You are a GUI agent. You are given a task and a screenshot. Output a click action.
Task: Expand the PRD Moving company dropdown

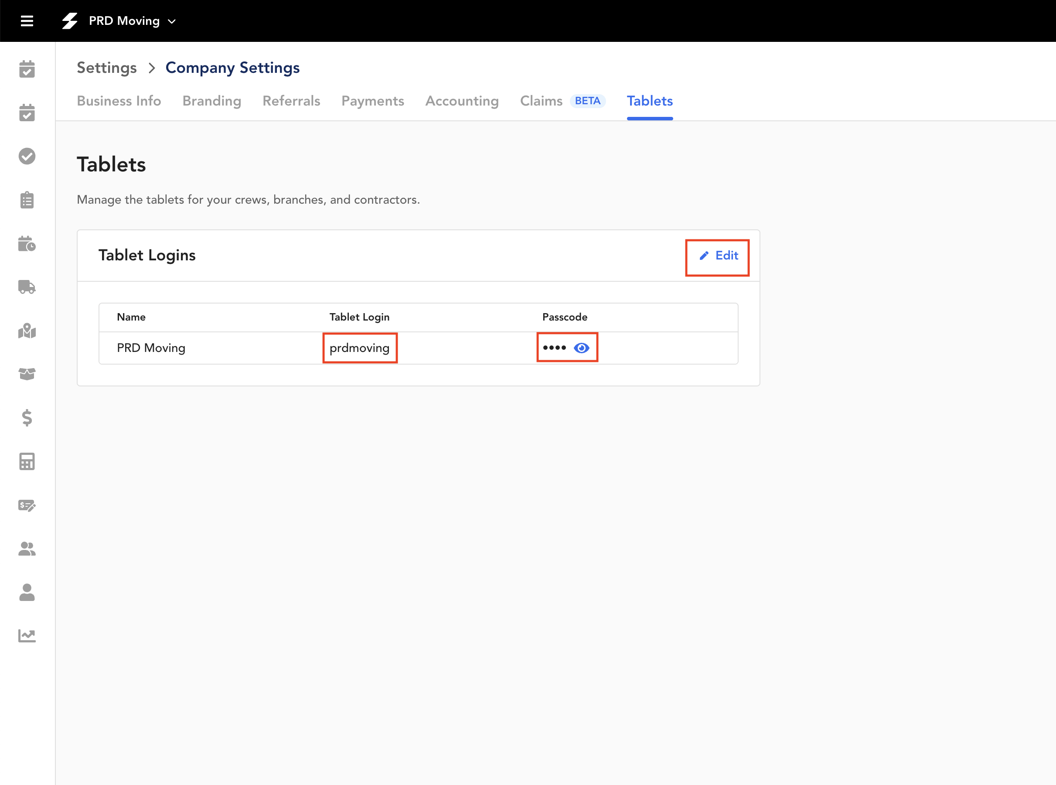[132, 21]
